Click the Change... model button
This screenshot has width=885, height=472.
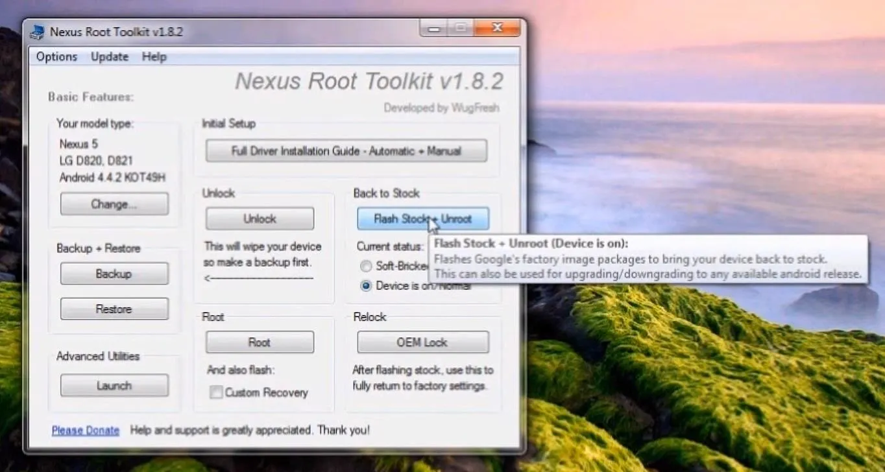(114, 204)
